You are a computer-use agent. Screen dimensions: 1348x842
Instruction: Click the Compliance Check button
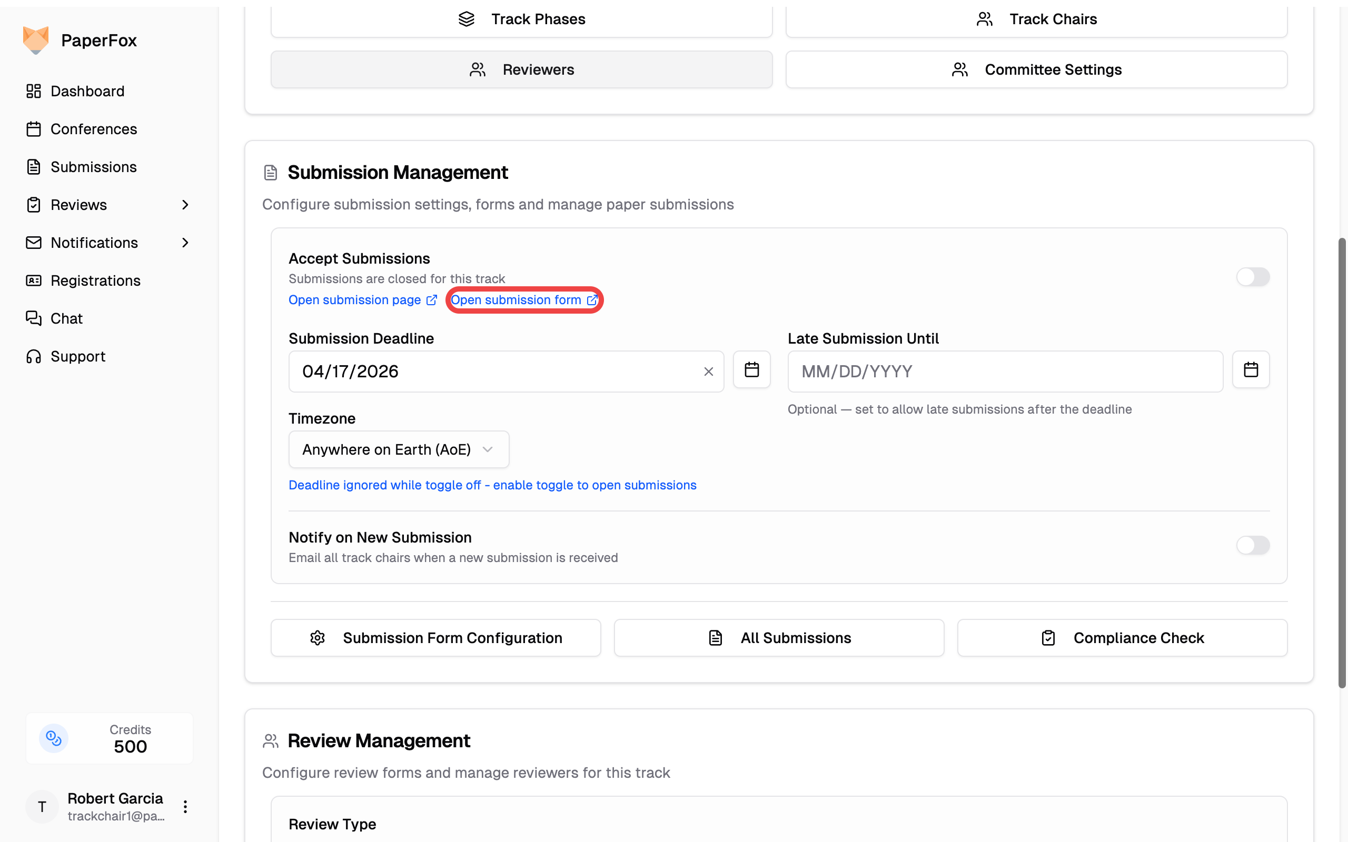(1122, 638)
